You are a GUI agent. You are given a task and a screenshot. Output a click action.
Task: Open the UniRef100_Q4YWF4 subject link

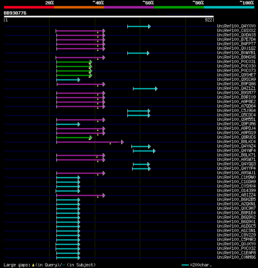236,150
